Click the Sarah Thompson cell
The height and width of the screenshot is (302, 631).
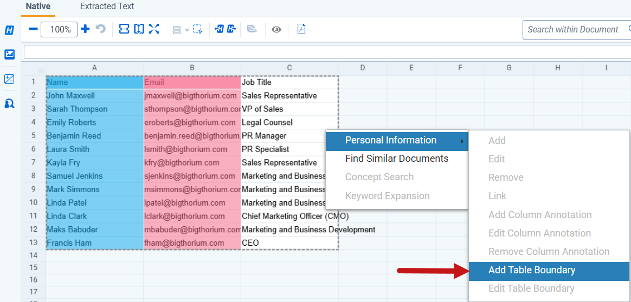pos(94,109)
